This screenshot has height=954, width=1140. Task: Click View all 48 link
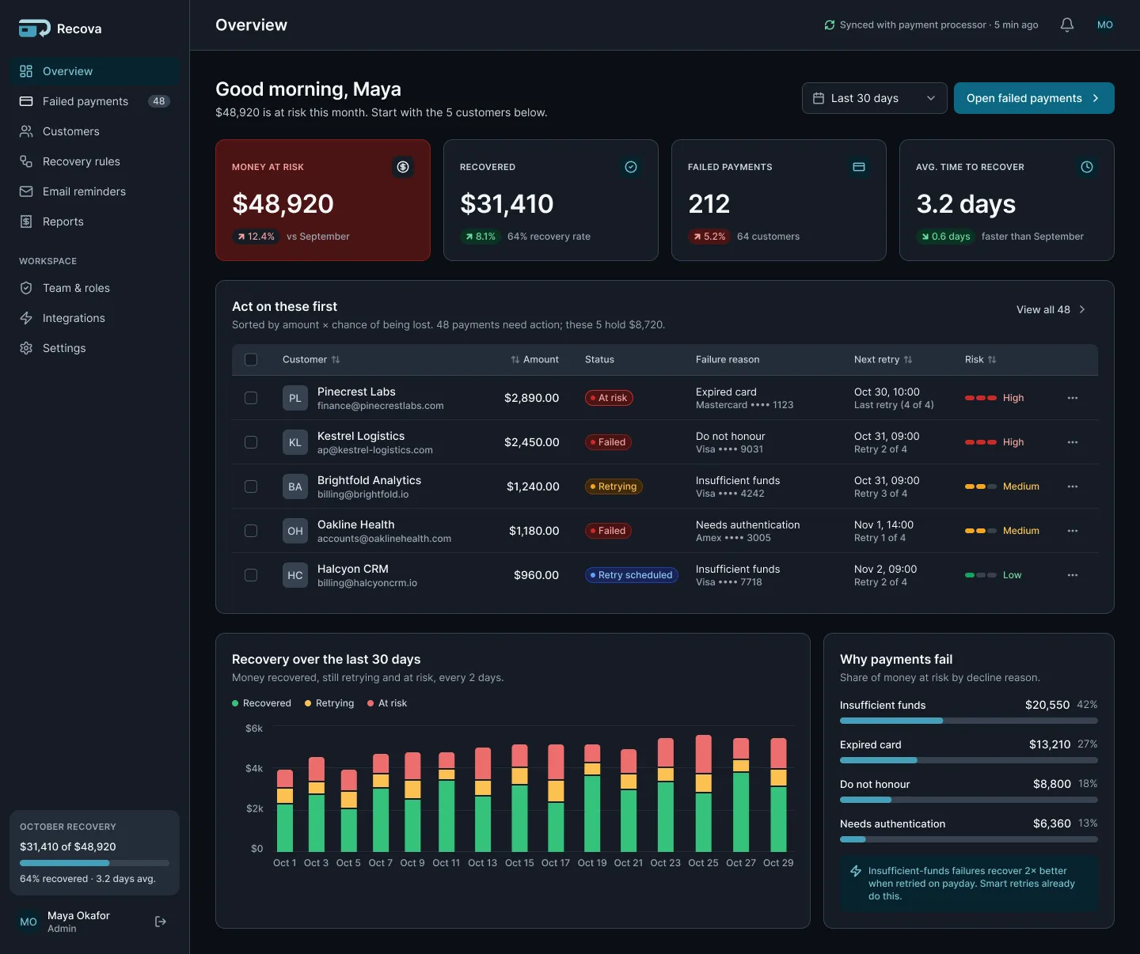point(1051,310)
